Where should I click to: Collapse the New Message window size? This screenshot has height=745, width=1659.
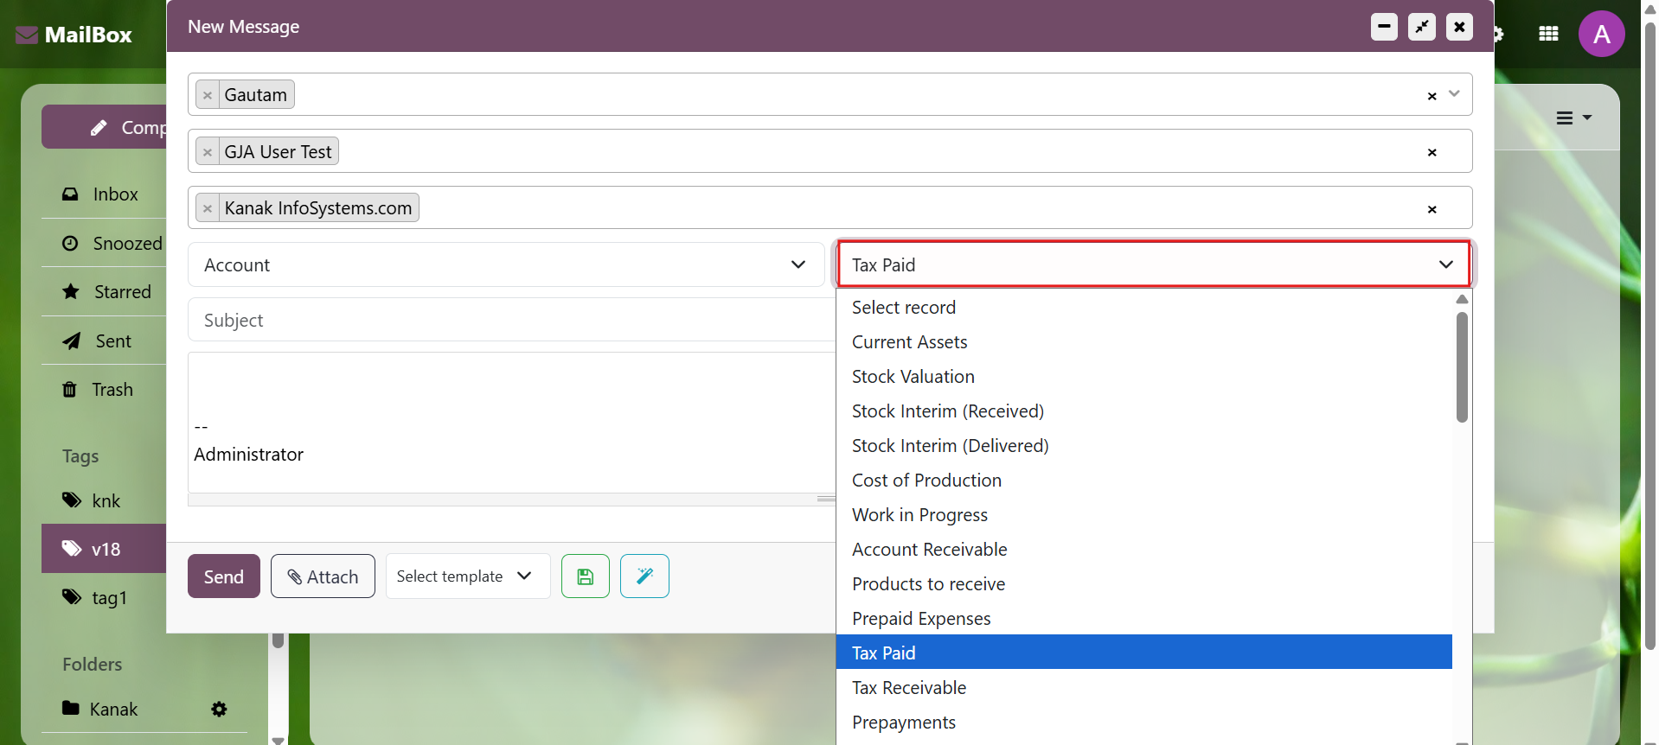[x=1421, y=27]
